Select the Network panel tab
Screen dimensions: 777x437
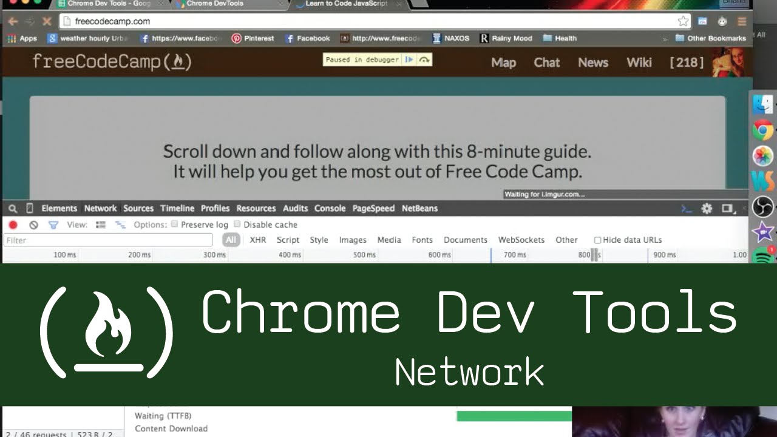coord(100,208)
